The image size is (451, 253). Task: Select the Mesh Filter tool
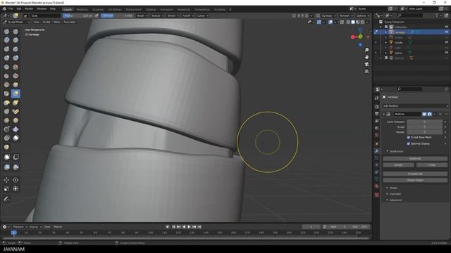(6, 167)
